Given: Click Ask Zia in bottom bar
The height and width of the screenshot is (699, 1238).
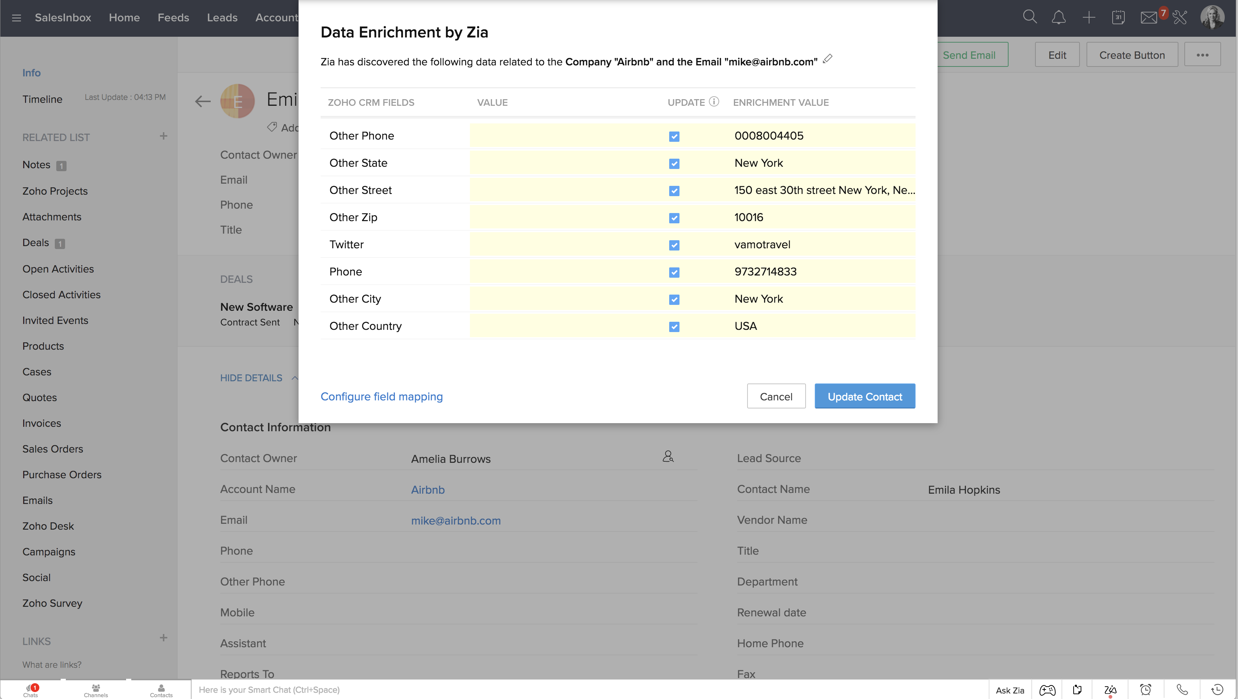Looking at the screenshot, I should [1010, 690].
